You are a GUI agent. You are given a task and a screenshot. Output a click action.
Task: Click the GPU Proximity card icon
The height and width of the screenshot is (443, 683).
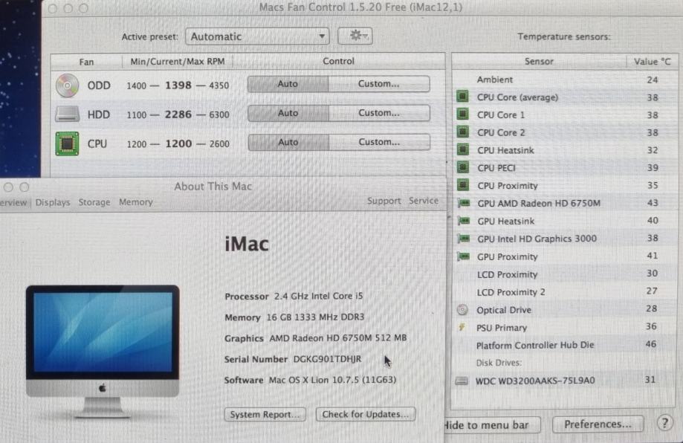464,256
